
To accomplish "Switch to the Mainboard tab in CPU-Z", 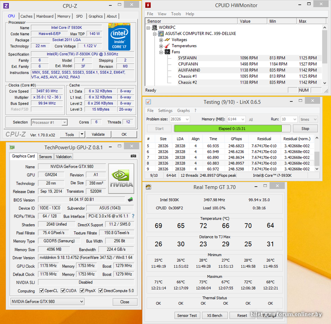I will [45, 16].
